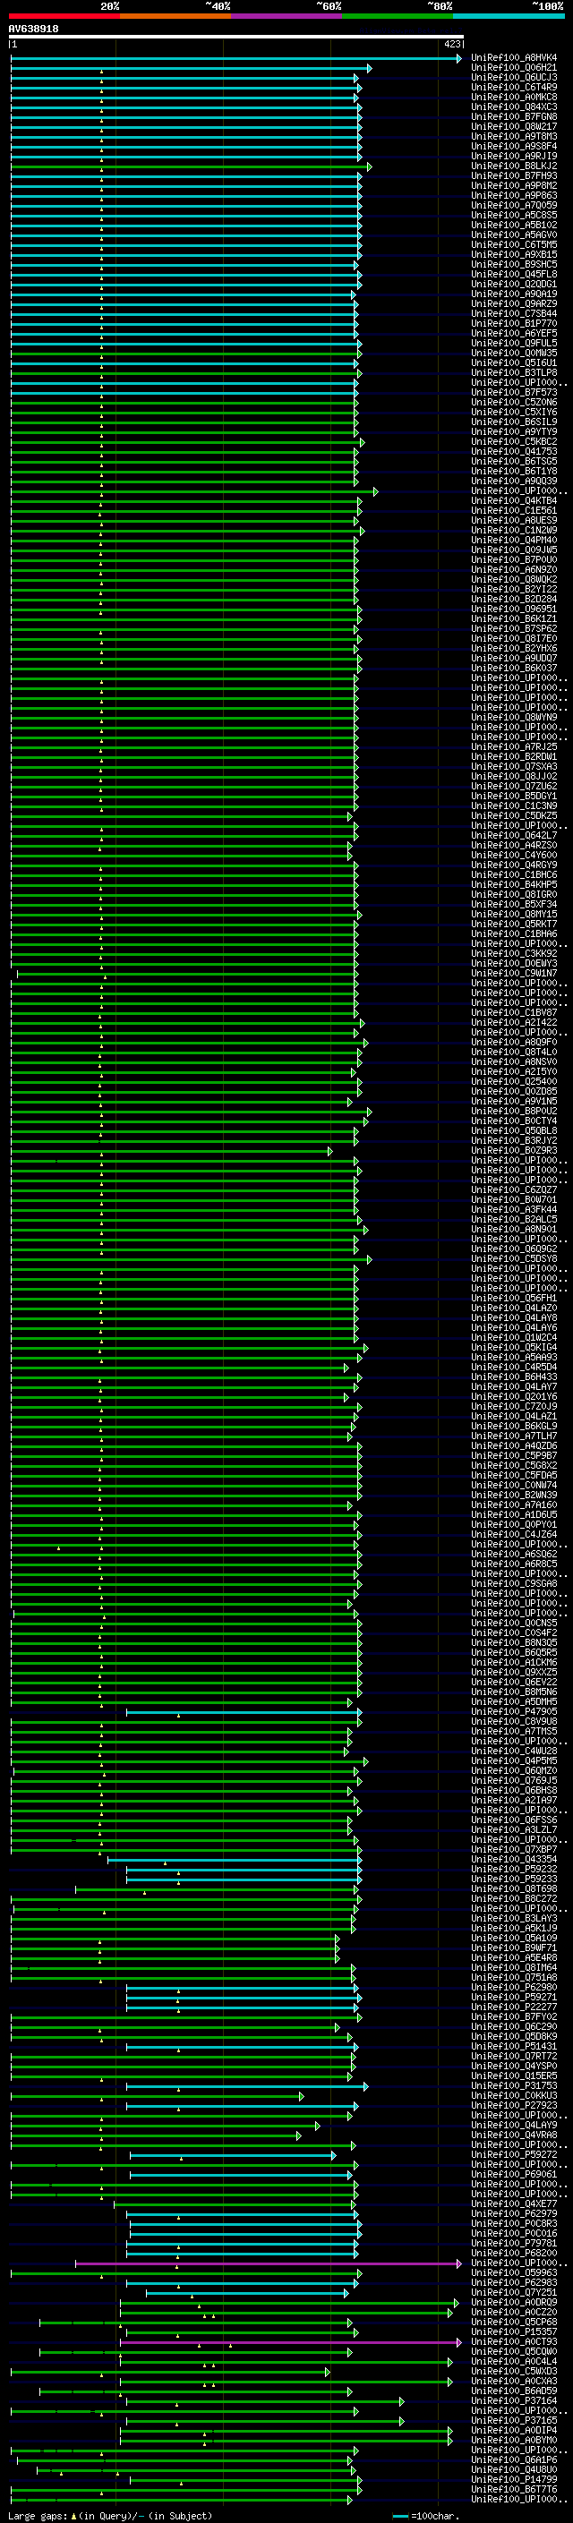Select the UniRef100_Q7RT72 label
The image size is (573, 2523).
pyautogui.click(x=514, y=2057)
